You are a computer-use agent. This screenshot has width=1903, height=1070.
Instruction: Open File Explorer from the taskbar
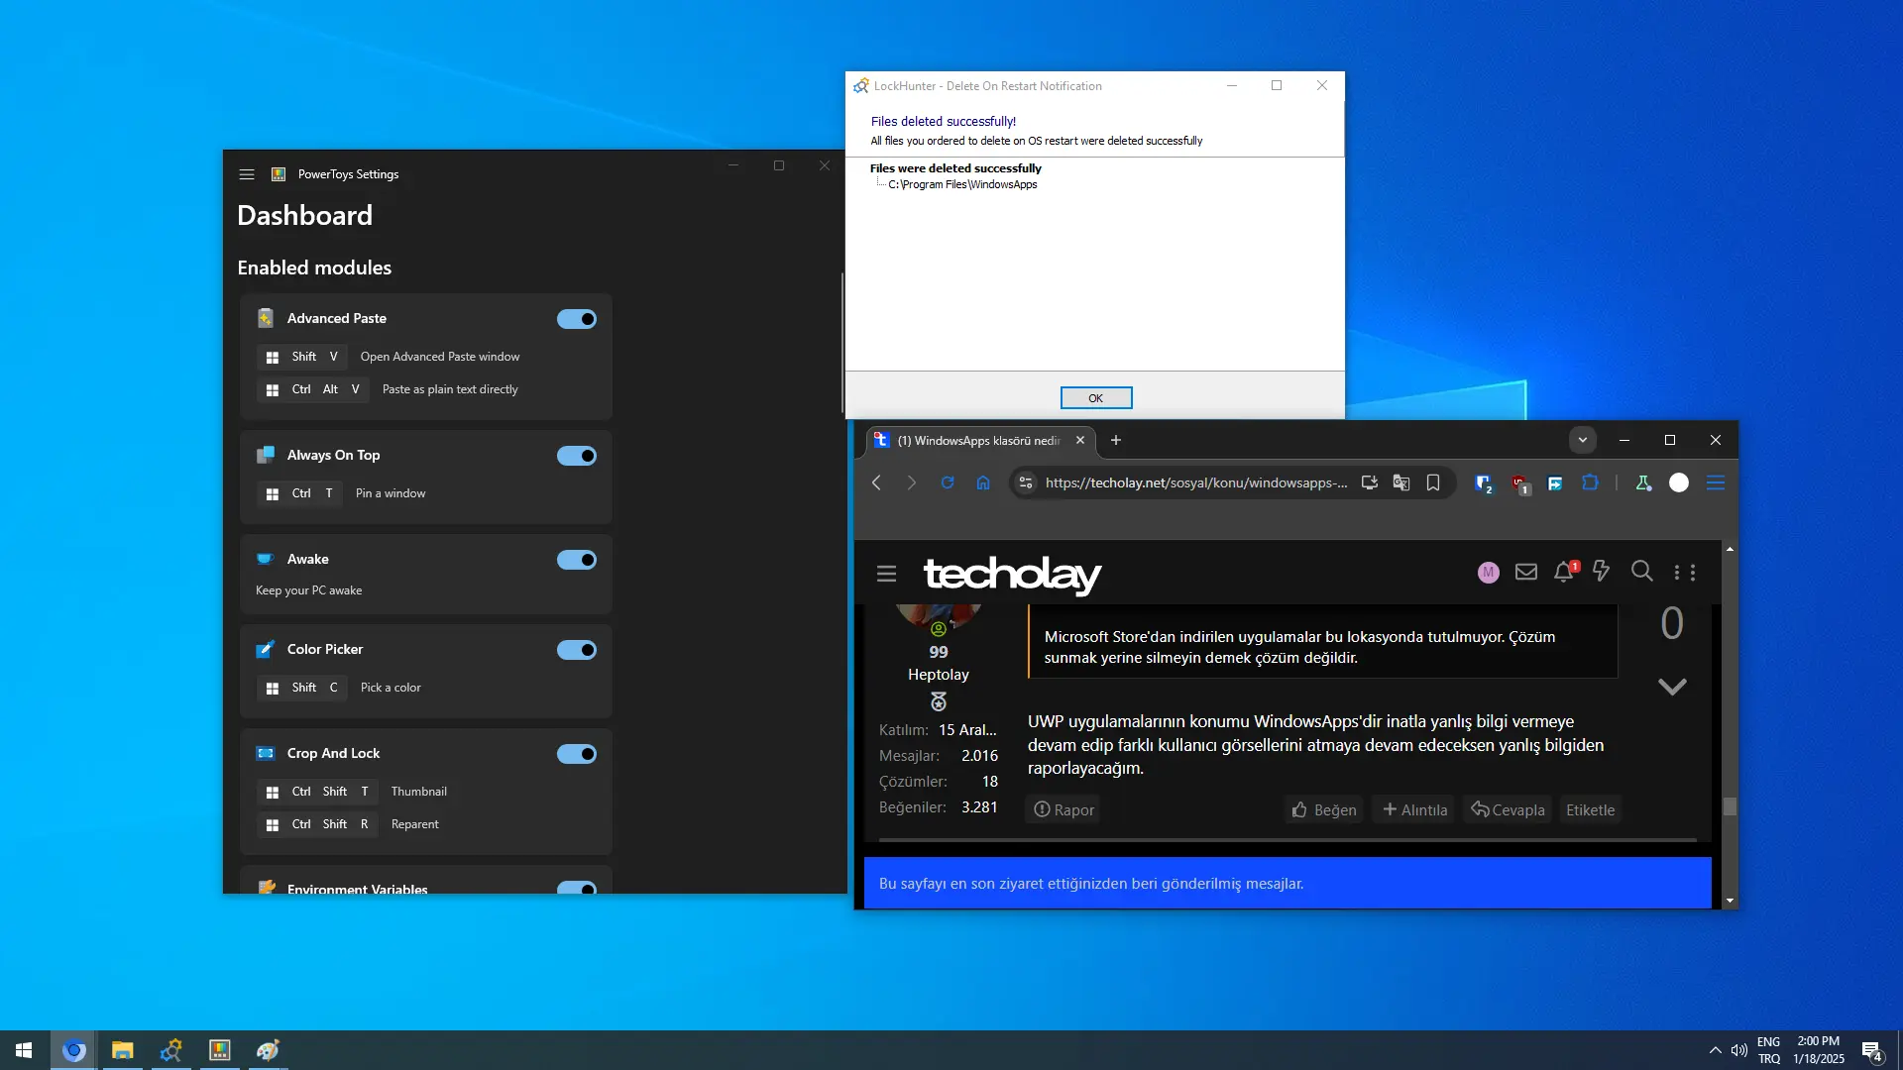coord(122,1050)
